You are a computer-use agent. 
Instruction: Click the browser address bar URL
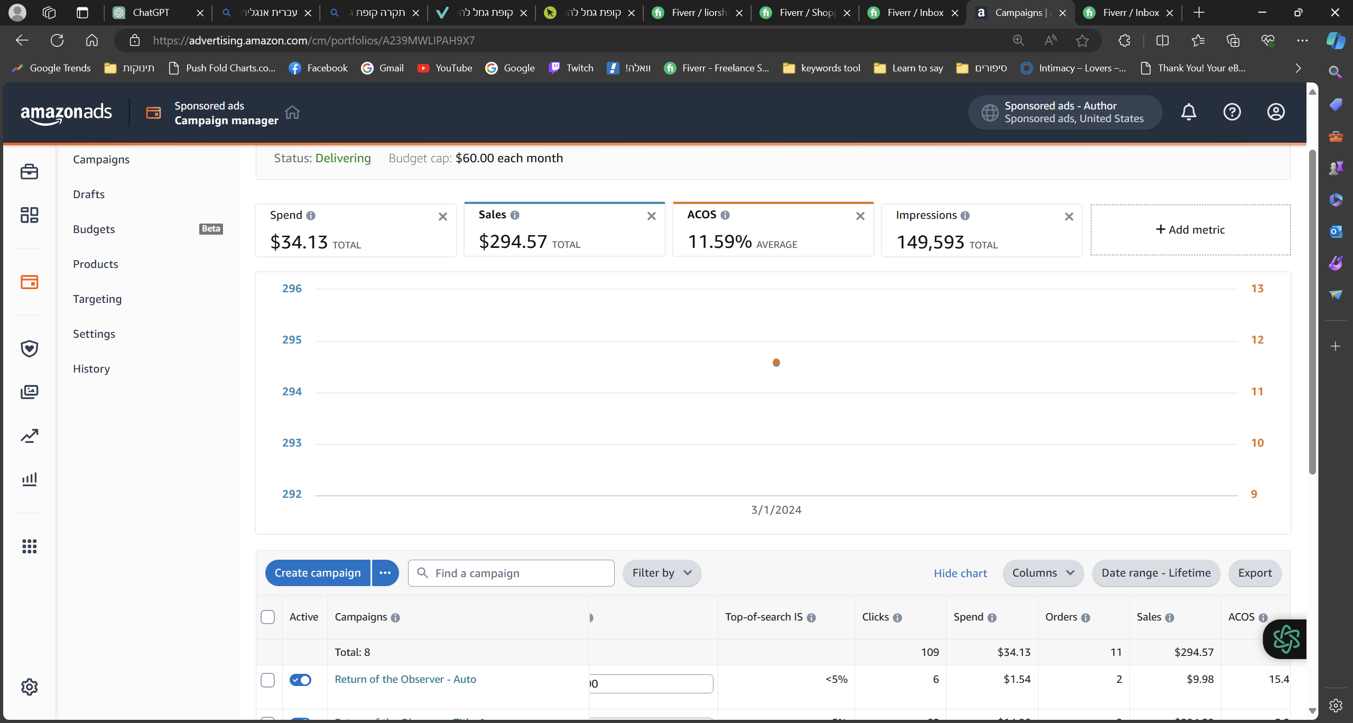pos(313,40)
